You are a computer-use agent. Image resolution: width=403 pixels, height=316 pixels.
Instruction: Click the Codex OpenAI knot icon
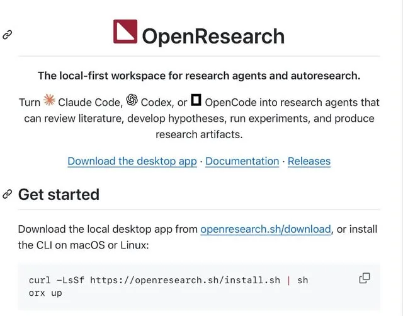pyautogui.click(x=132, y=100)
